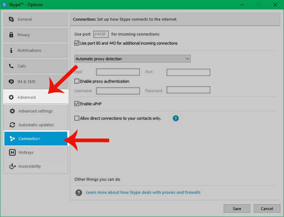Click the Skype logo in the title bar
Image resolution: width=284 pixels, height=217 pixels.
(4, 4)
